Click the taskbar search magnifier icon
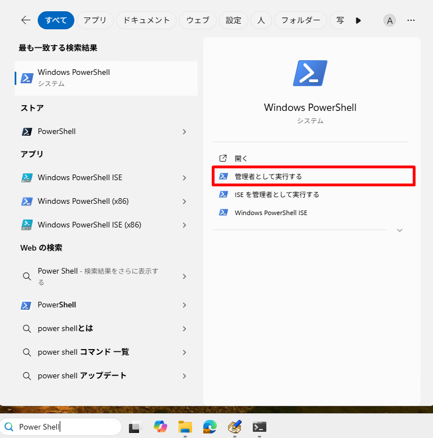 tap(9, 427)
